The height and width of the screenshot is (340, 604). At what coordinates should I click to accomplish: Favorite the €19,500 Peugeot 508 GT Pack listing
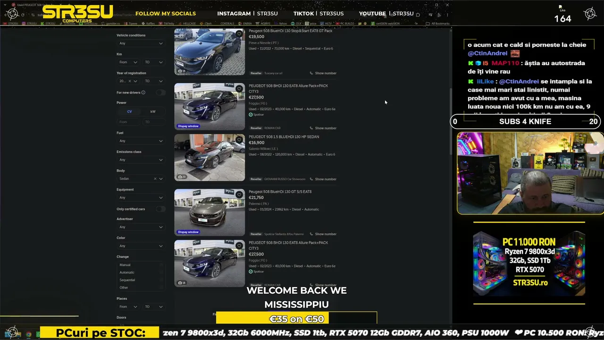click(239, 34)
